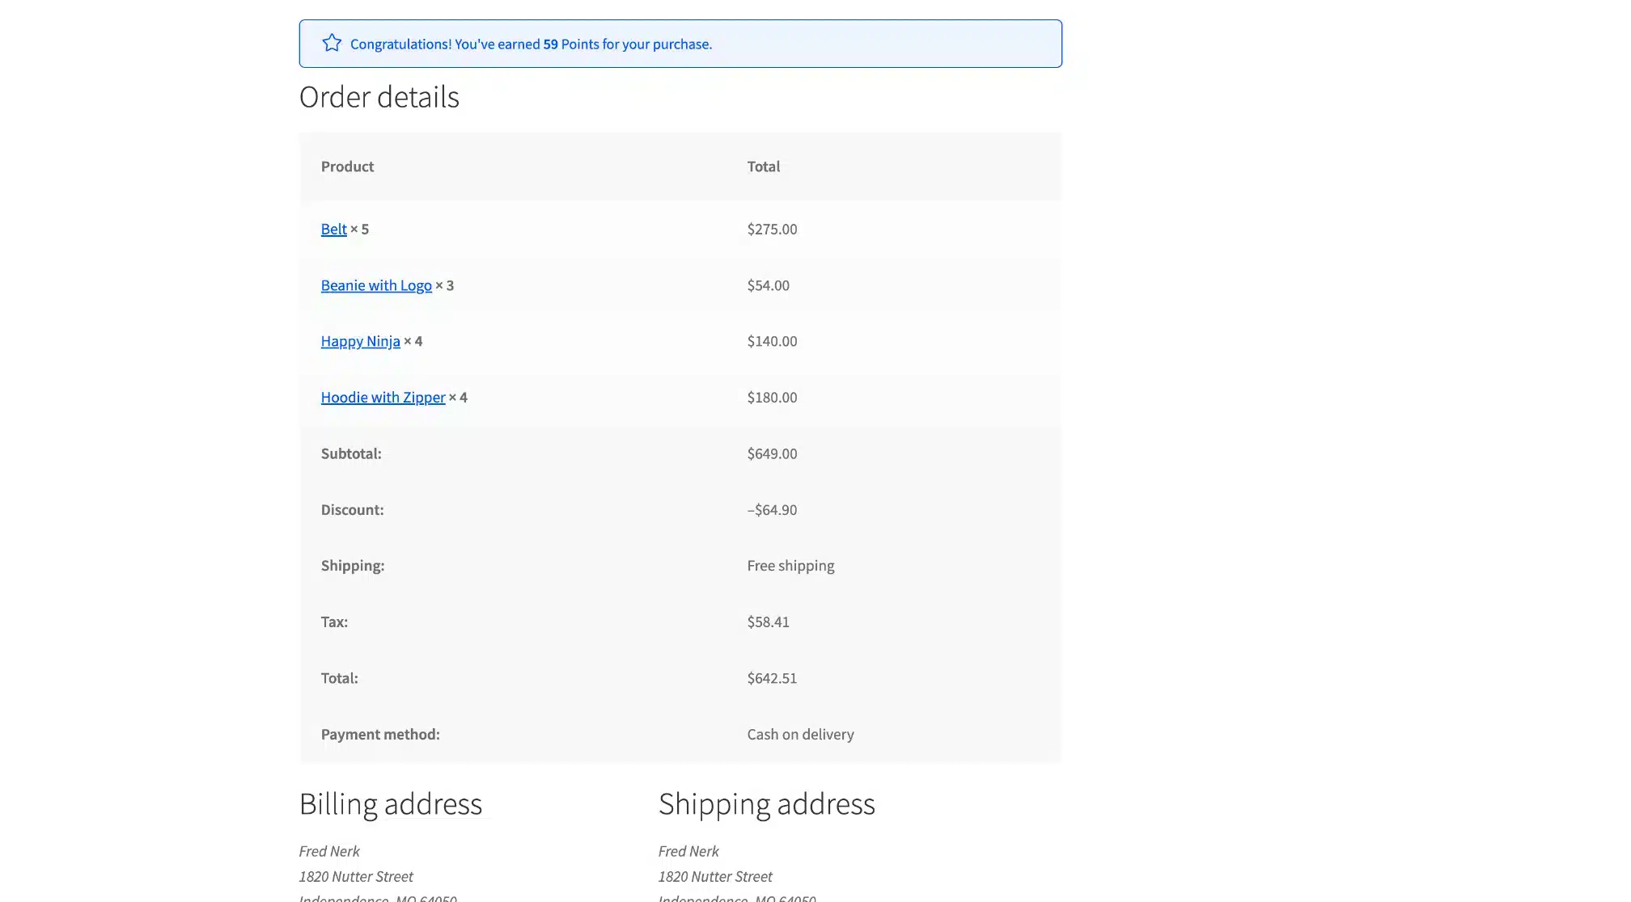
Task: Click the points earned congratulations message
Action: pos(531,44)
